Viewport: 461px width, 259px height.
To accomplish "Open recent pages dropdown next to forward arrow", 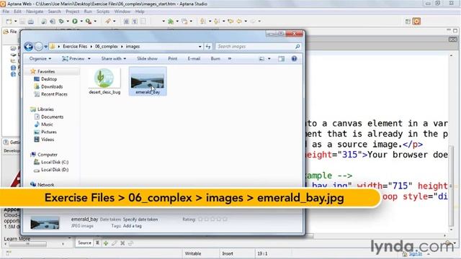I will (46, 46).
